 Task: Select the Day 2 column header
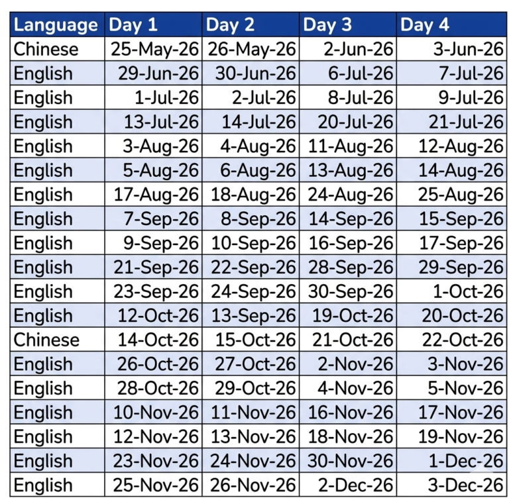tap(251, 25)
